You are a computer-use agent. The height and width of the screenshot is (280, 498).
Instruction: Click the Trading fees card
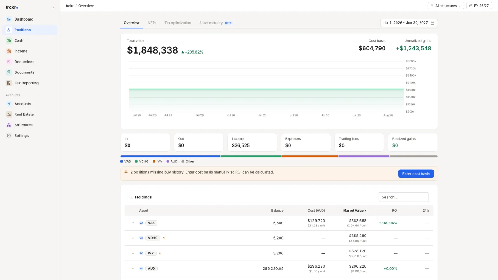pyautogui.click(x=359, y=142)
